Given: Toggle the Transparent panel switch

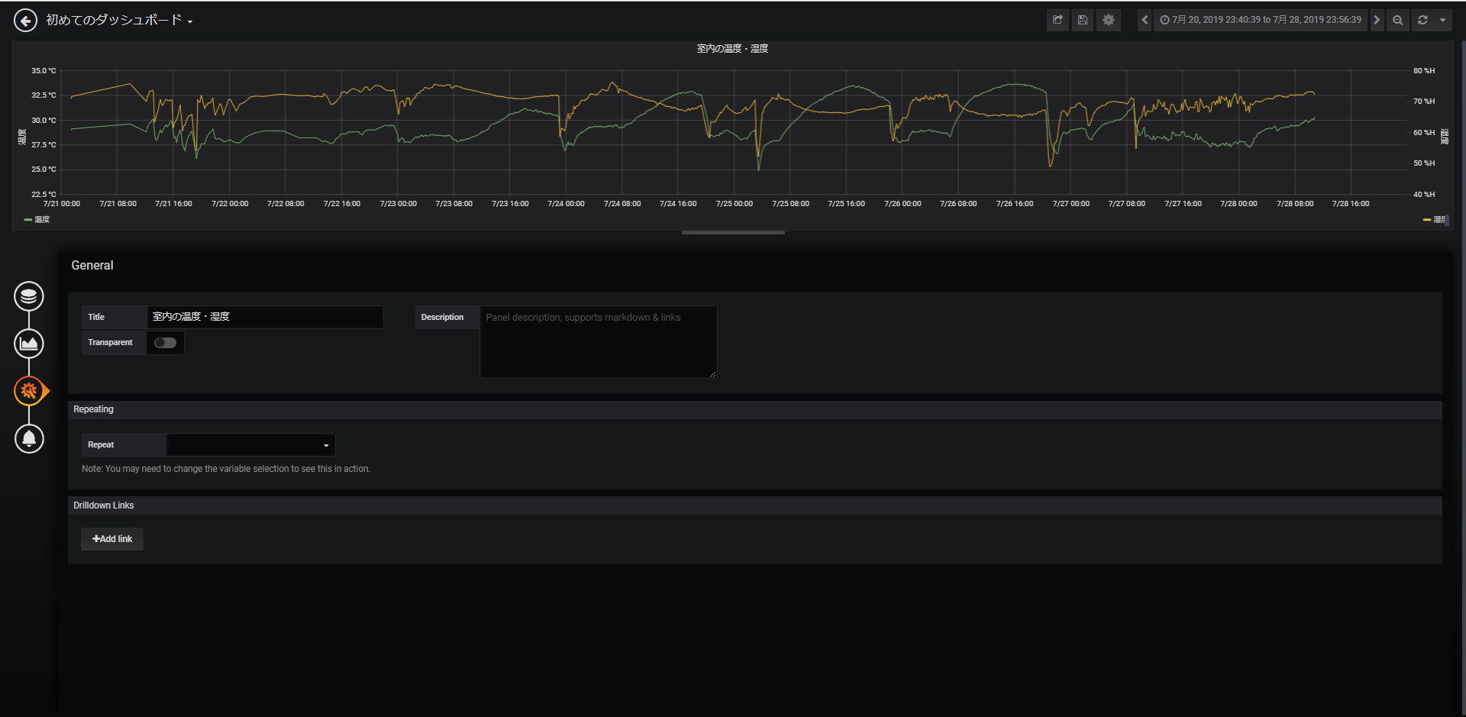Looking at the screenshot, I should point(165,343).
